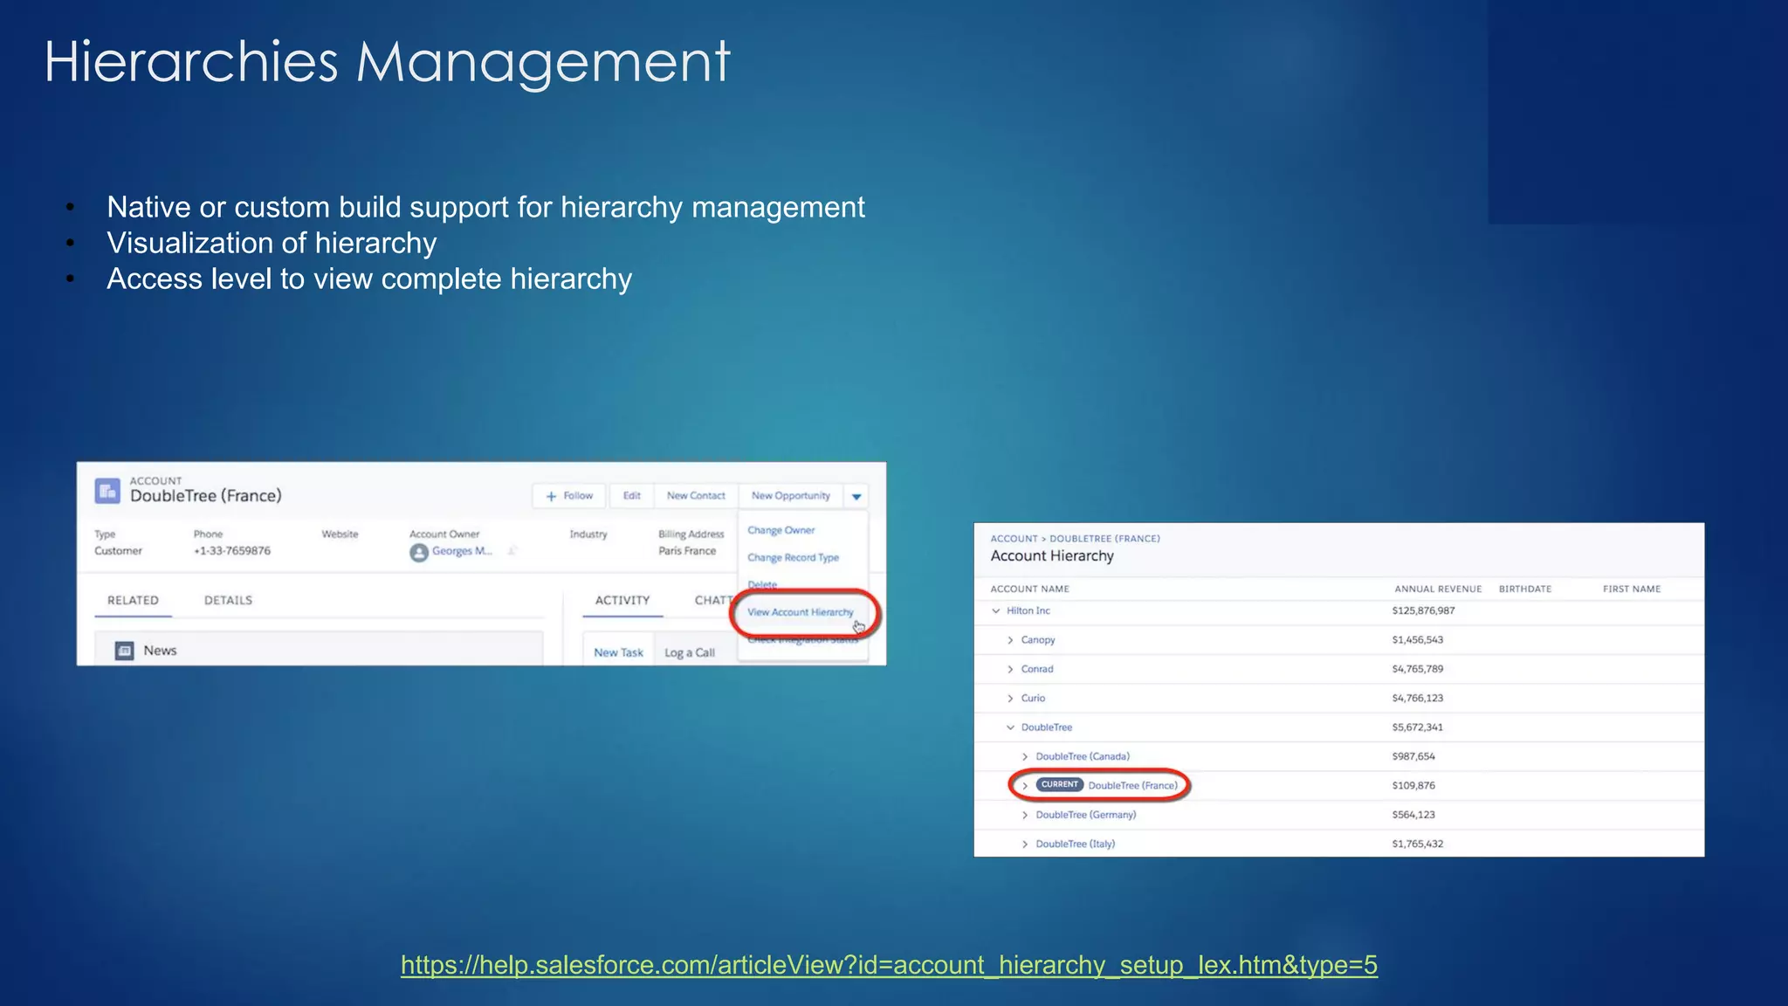Open the DoubleTree (Germany) account link
Viewport: 1788px width, 1006px height.
(1086, 815)
